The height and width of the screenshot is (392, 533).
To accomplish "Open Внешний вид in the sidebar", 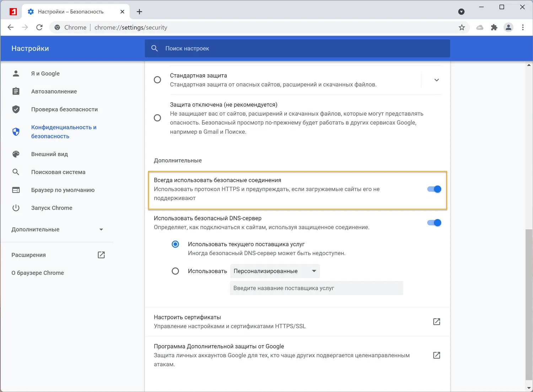I will pos(49,154).
